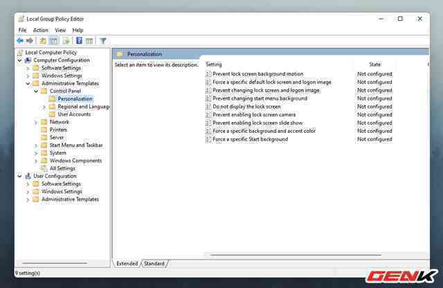Click the Computer Configuration computer icon
The image size is (443, 288).
pyautogui.click(x=28, y=60)
